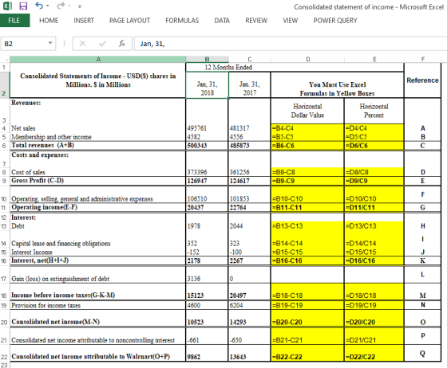Select the formula cell =D22/C22
This screenshot has height=368, width=447.
point(374,353)
